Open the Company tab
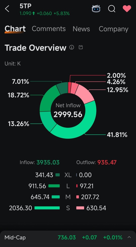Viewport: 136px width, 247px height. [x=113, y=29]
